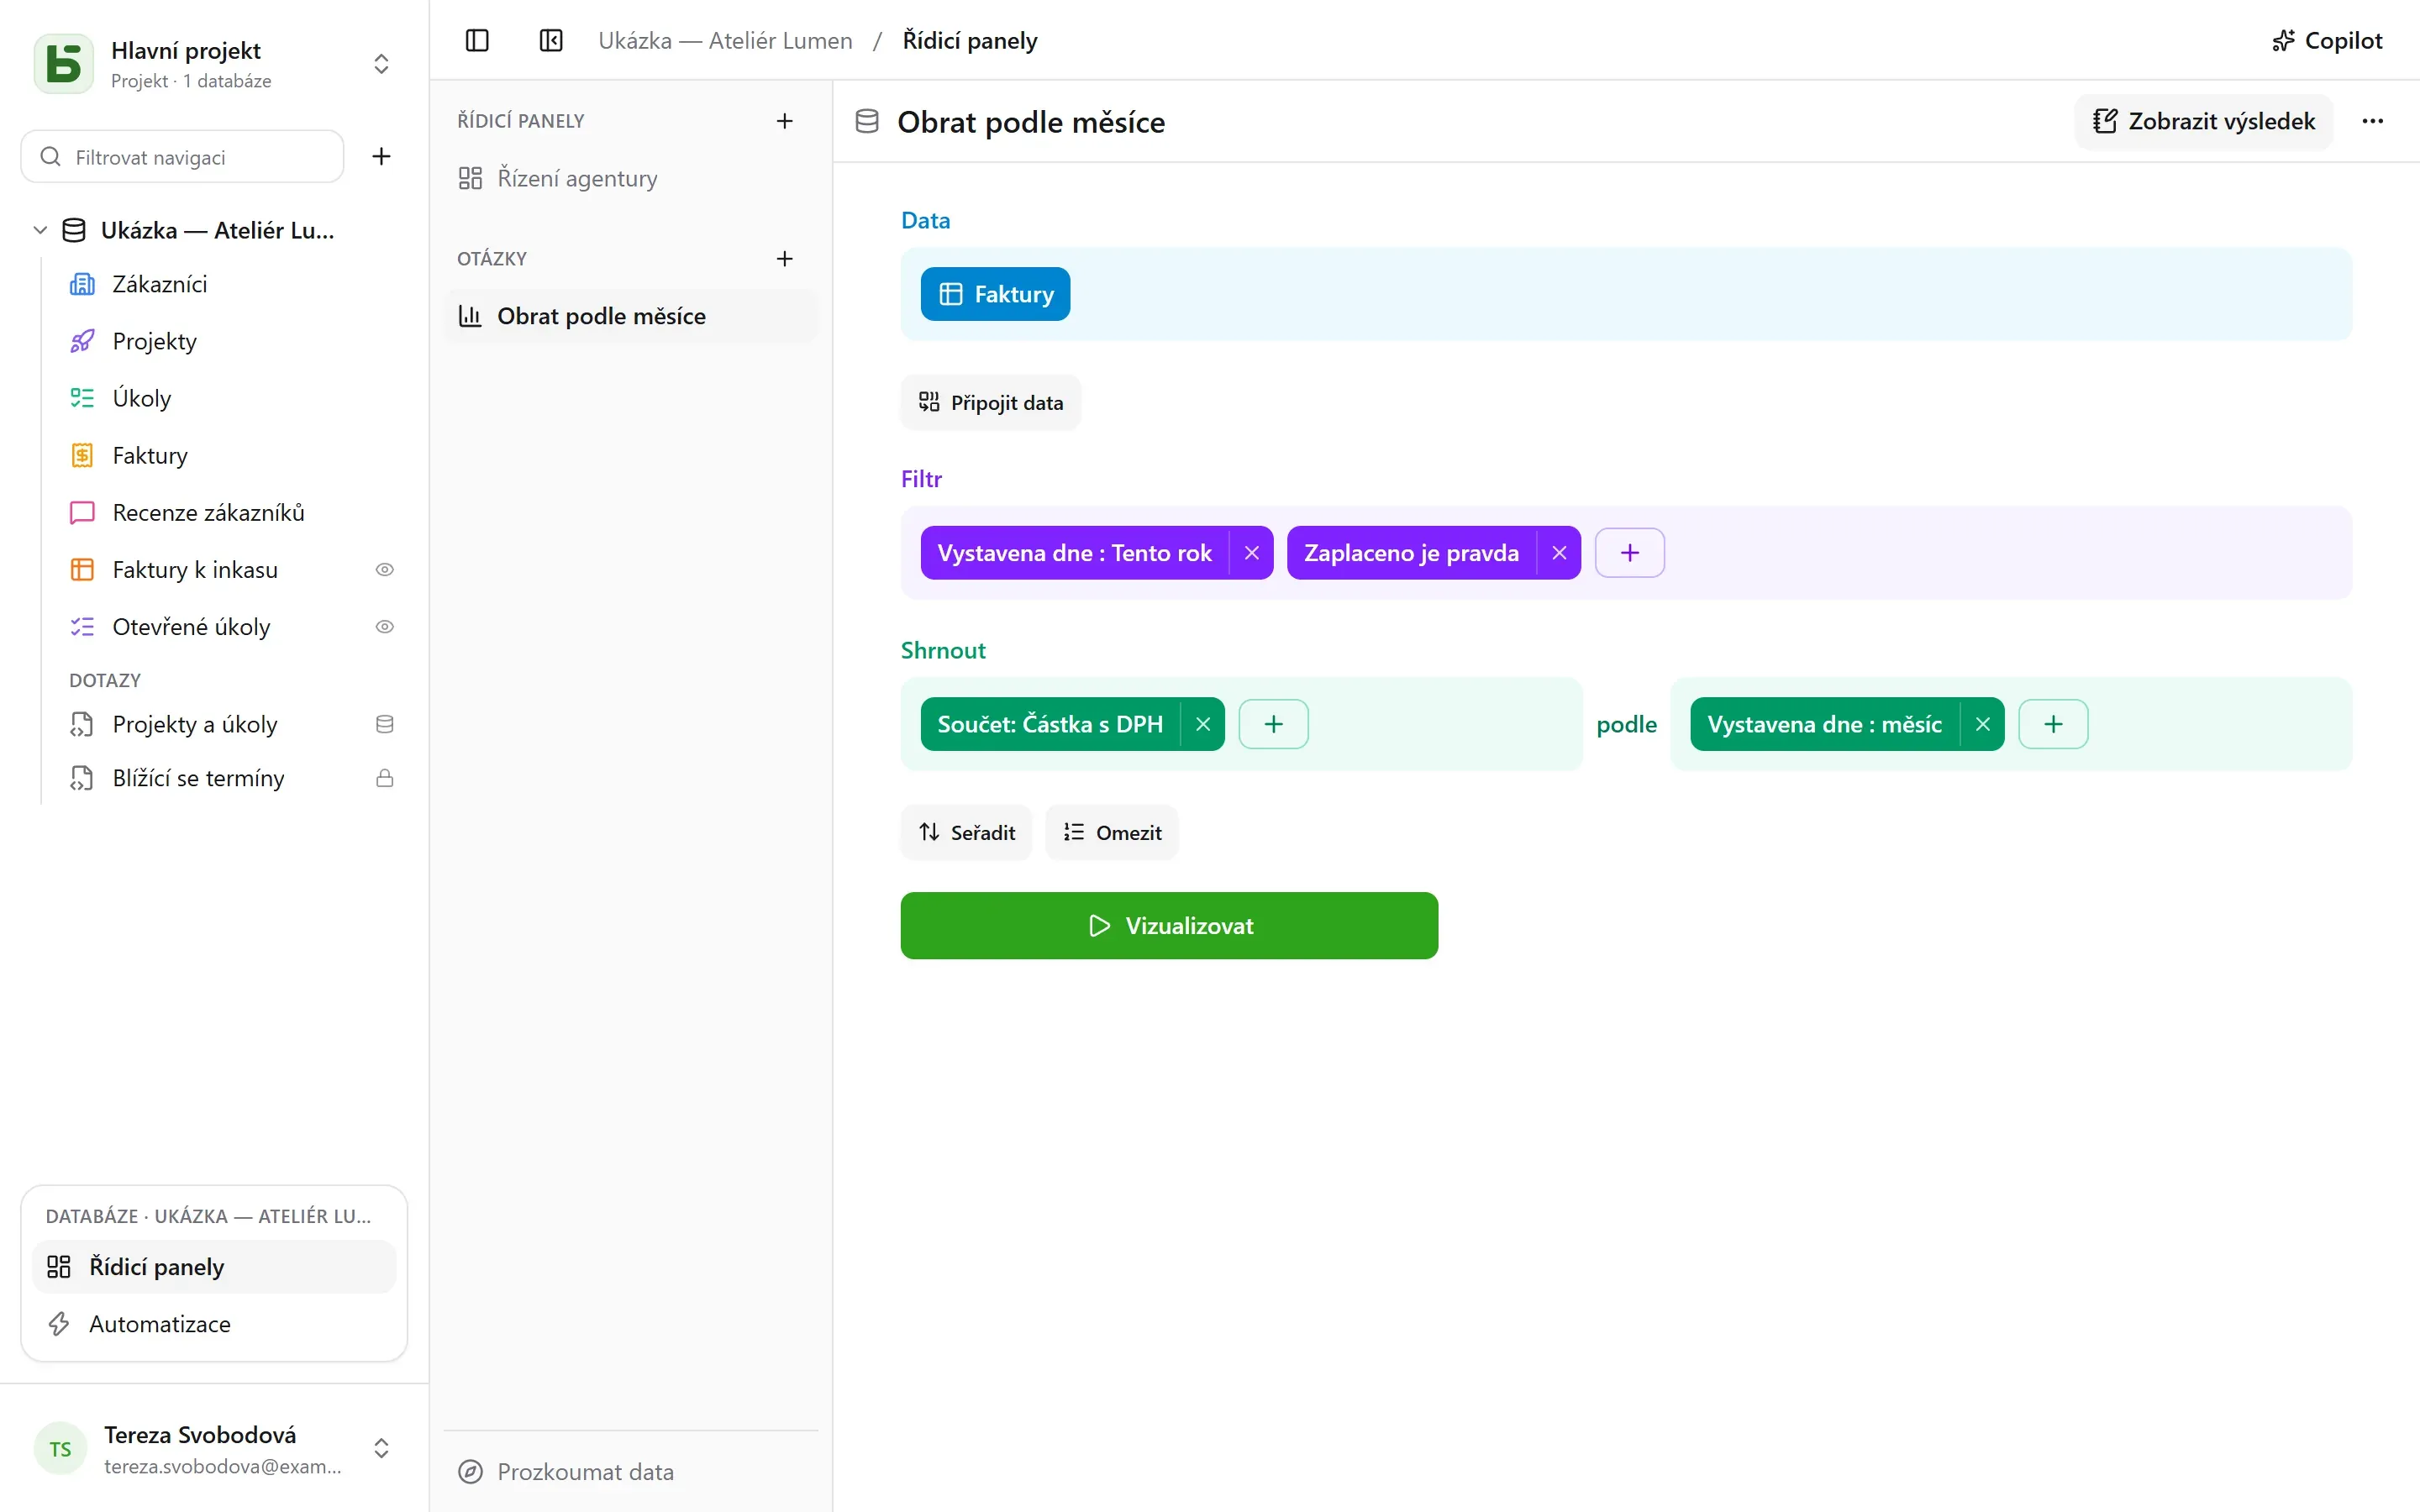Image resolution: width=2420 pixels, height=1512 pixels.
Task: Select the Obrat podle měsíce question
Action: [630, 316]
